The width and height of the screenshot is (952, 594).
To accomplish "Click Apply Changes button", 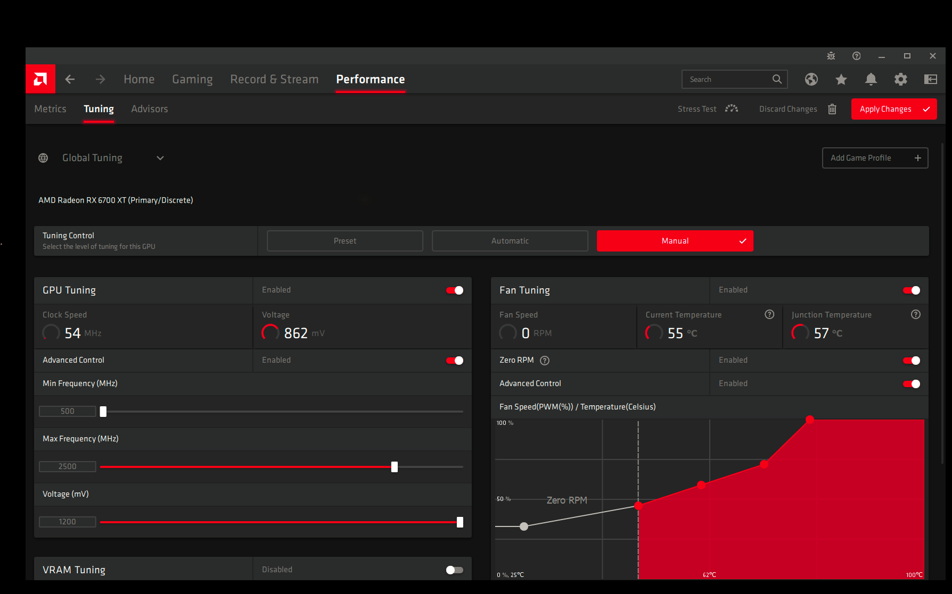I will tap(894, 109).
